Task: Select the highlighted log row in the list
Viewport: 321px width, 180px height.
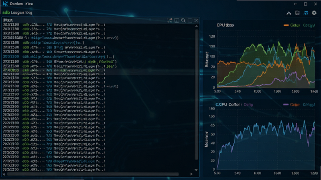Action: click(98, 70)
